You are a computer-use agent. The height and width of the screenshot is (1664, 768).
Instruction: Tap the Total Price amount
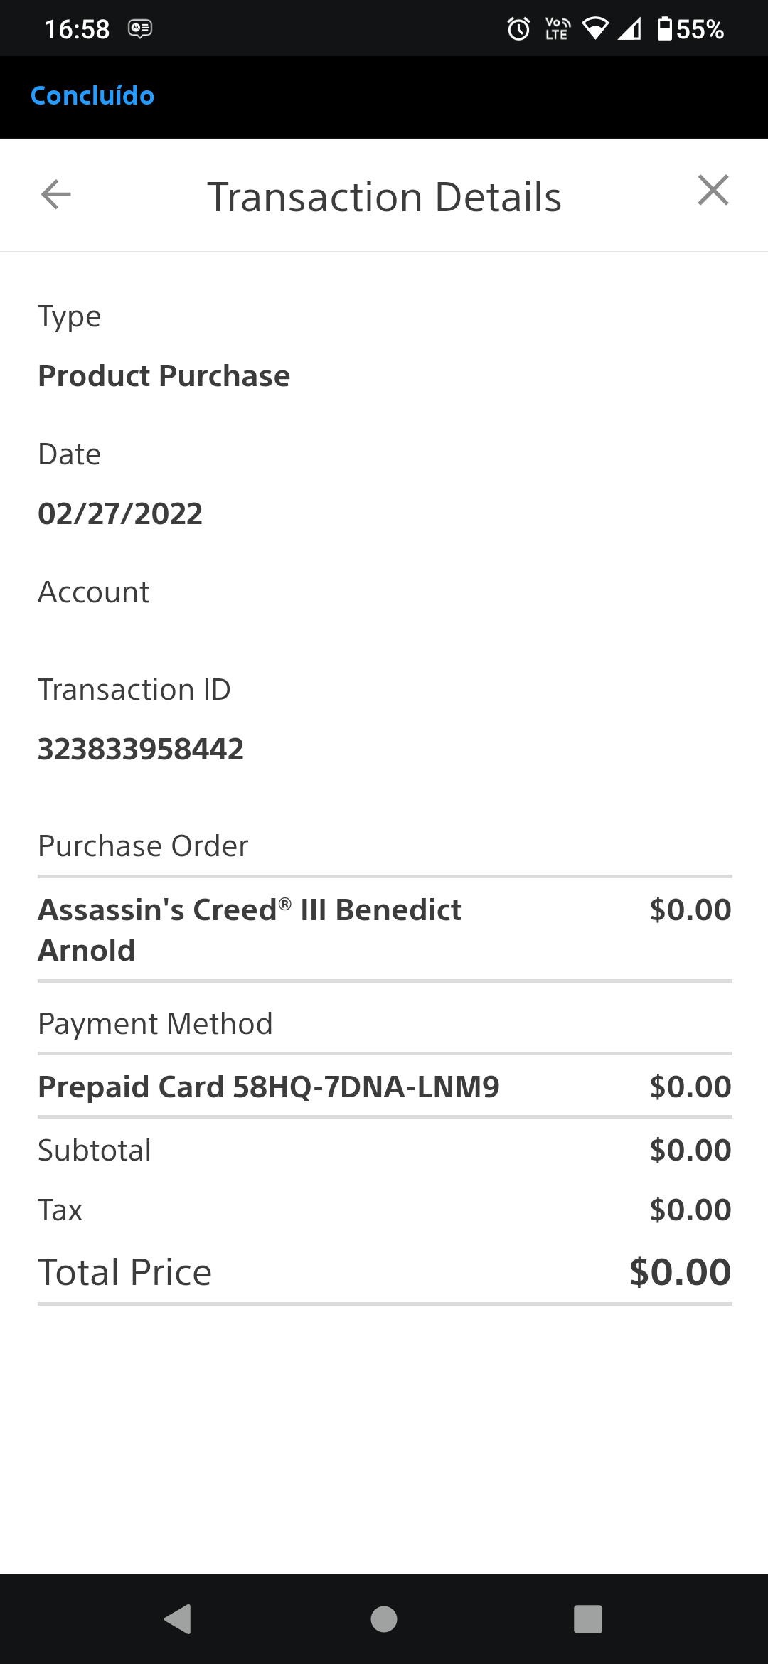(681, 1272)
